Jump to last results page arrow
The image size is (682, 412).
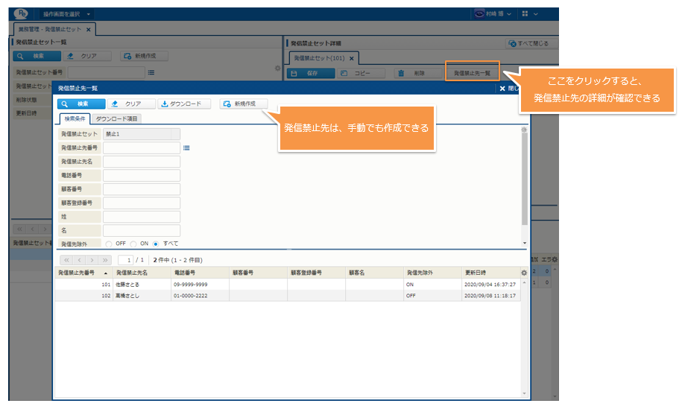[x=105, y=260]
